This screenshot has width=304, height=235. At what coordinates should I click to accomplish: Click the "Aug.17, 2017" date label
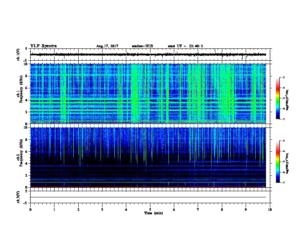[107, 46]
